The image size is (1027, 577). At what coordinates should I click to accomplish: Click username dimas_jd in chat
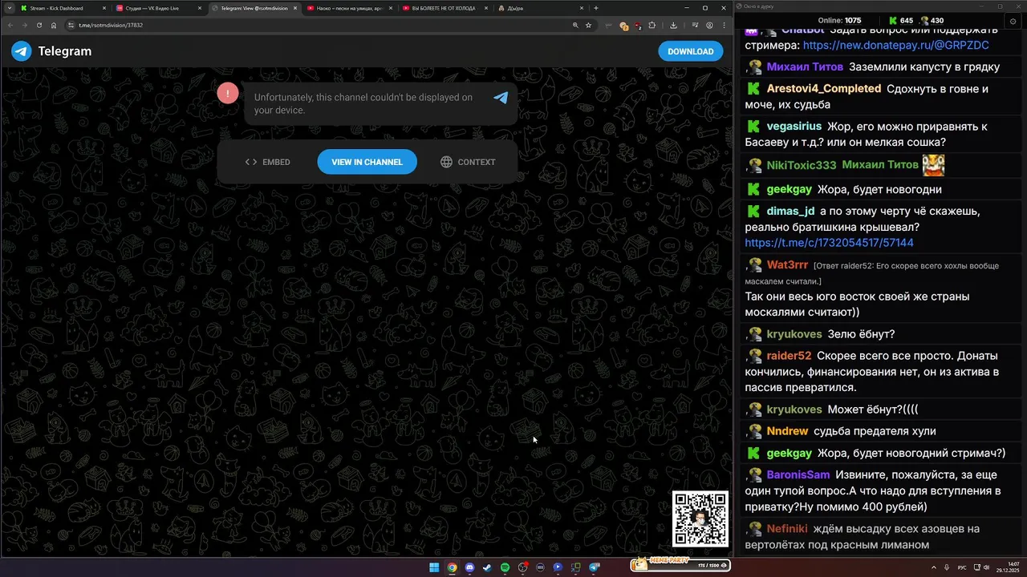point(790,212)
